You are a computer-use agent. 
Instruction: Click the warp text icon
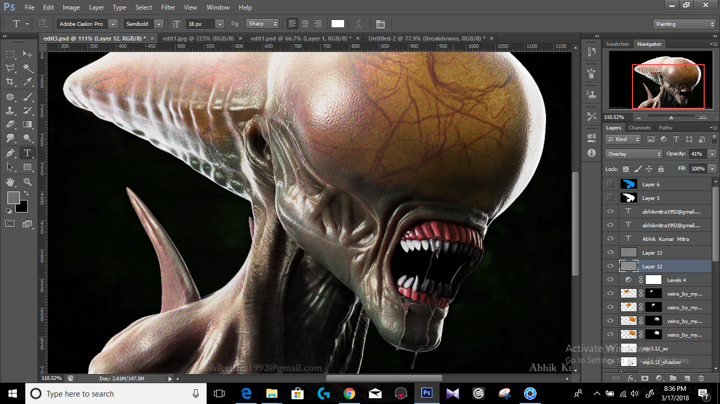358,24
